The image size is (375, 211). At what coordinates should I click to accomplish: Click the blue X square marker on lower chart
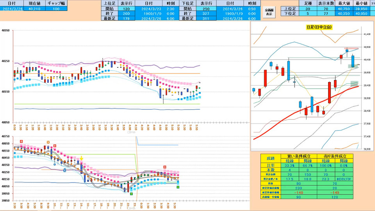(64, 170)
